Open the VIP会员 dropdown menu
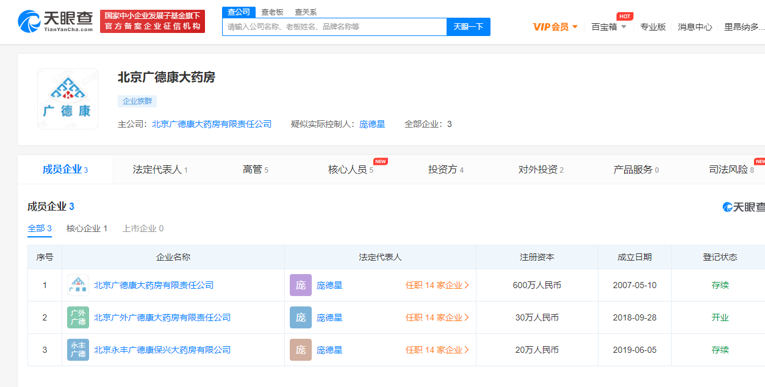 click(555, 27)
